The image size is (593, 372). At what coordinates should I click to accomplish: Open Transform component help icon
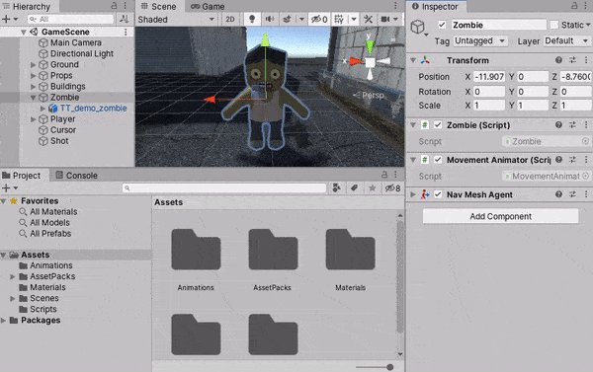pos(558,60)
